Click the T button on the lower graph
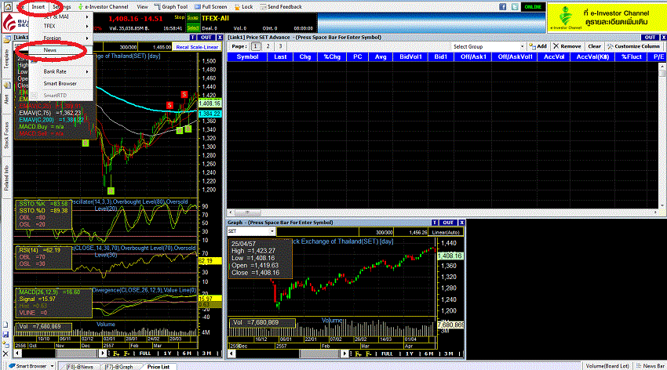This screenshot has height=370, width=667. coord(434,223)
